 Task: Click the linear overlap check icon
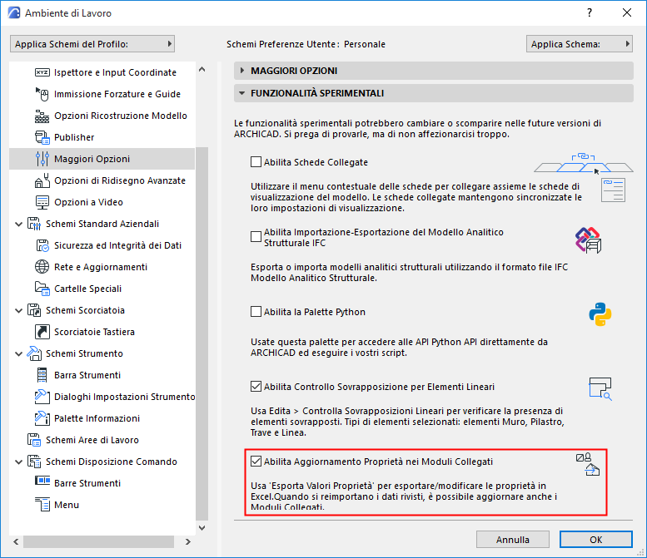pyautogui.click(x=600, y=389)
